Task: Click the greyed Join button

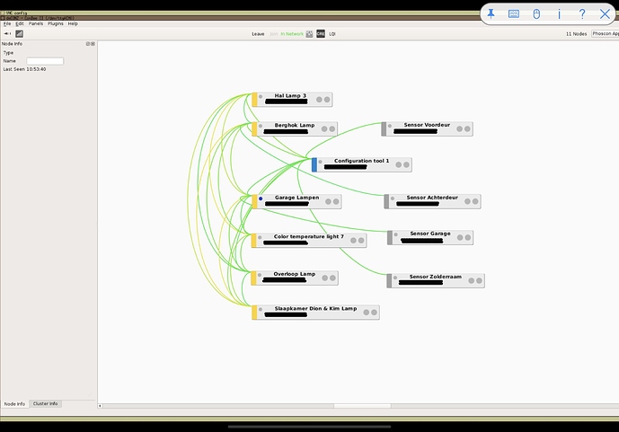Action: coord(274,34)
